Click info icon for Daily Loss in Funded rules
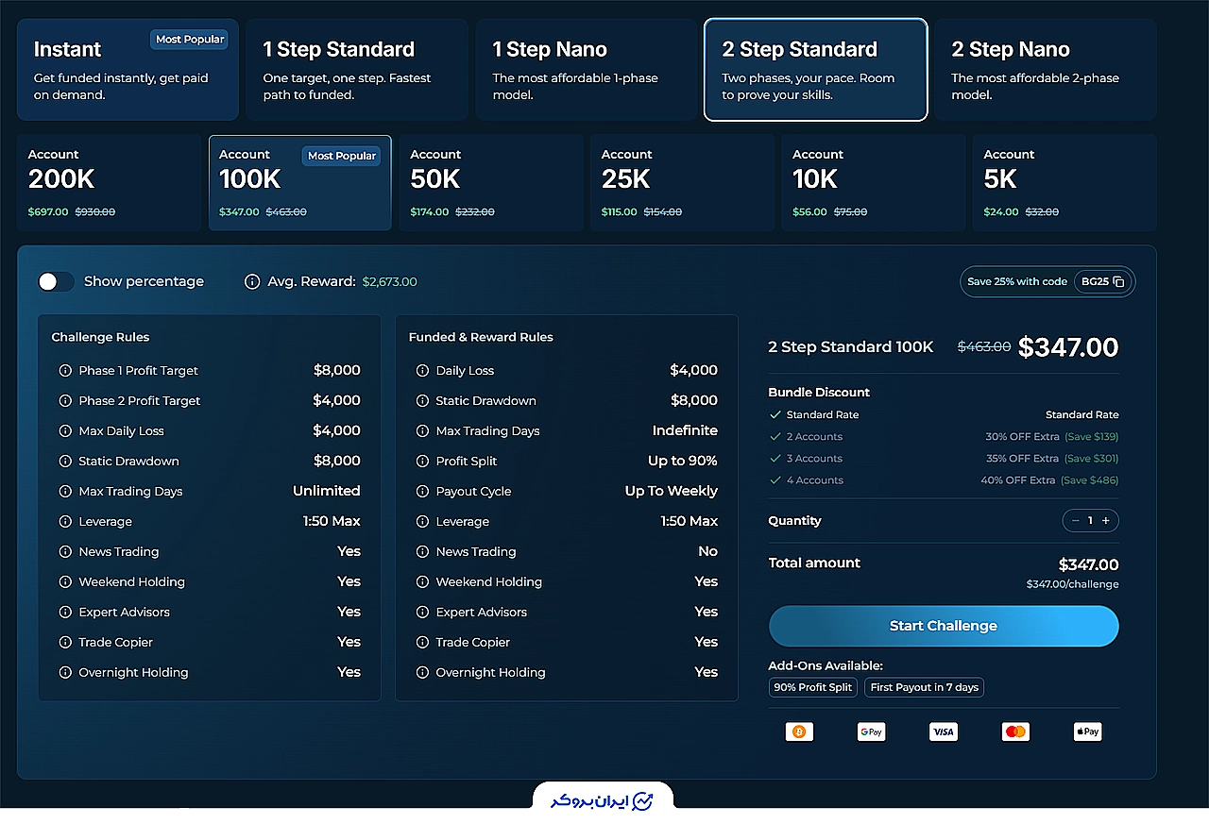This screenshot has width=1209, height=824. (x=422, y=371)
